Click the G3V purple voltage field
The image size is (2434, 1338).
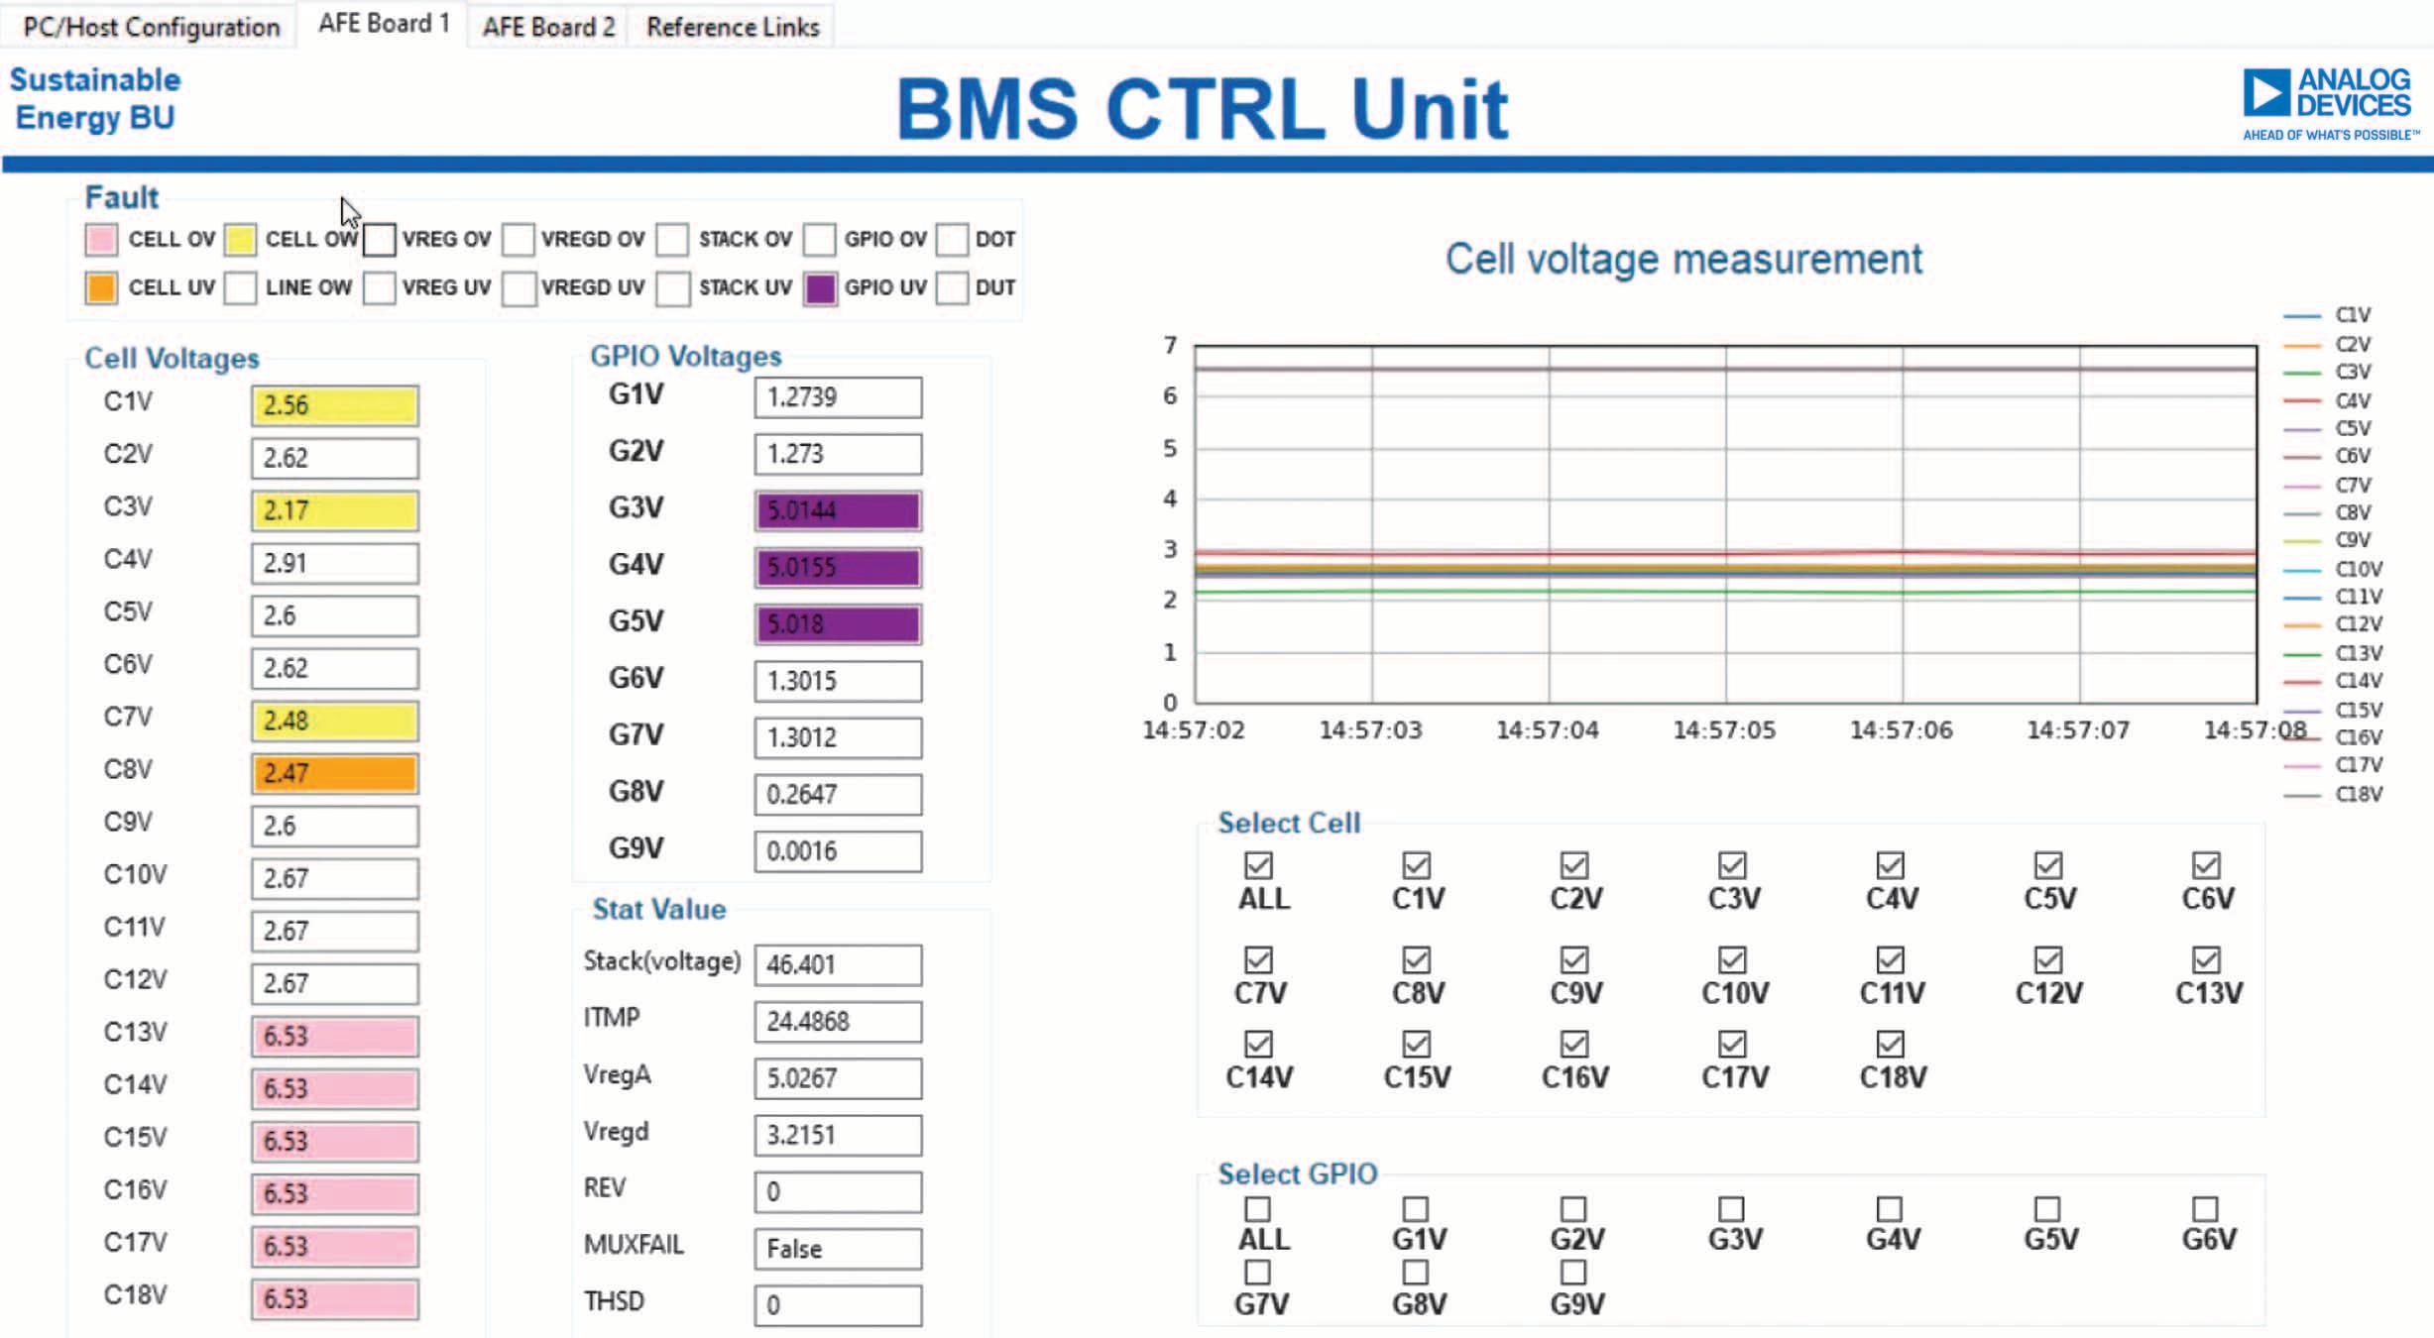click(x=838, y=510)
